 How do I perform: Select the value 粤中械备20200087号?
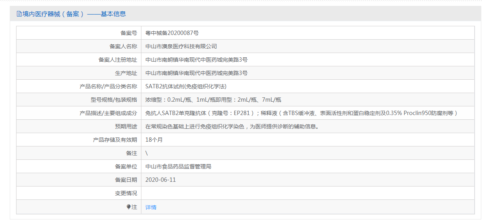(172, 33)
